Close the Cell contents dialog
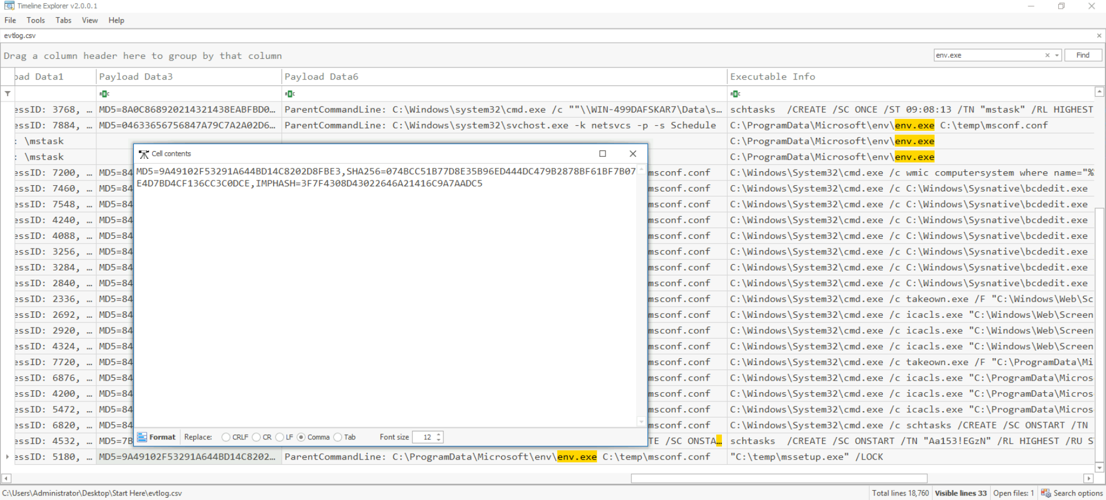Viewport: 1106px width, 500px height. coord(633,153)
